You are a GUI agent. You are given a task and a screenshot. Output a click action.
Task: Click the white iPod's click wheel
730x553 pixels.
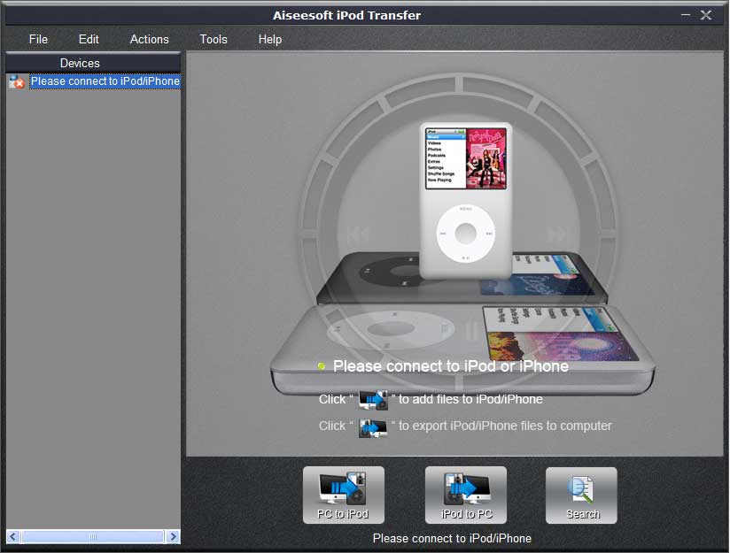pos(465,234)
